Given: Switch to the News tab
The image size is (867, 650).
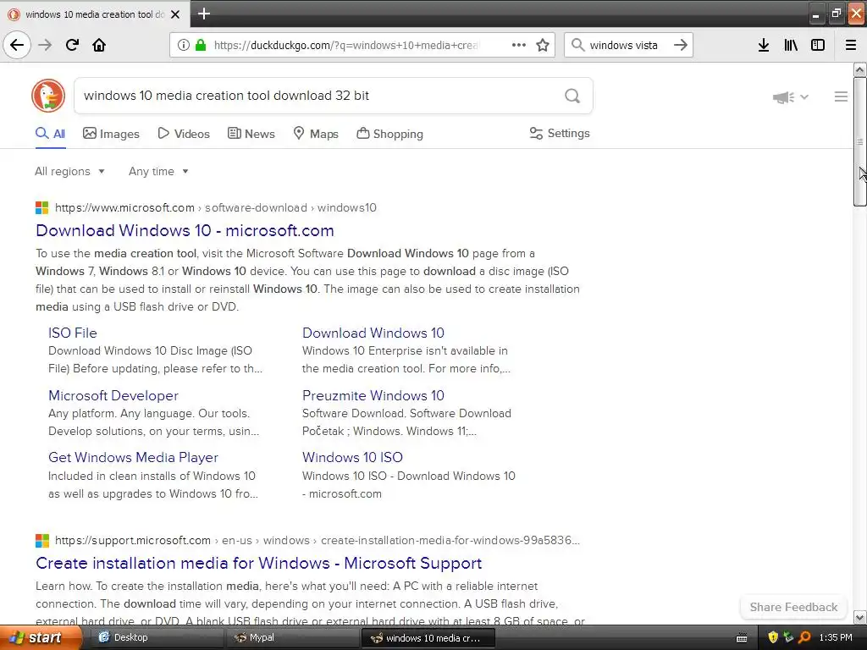Looking at the screenshot, I should point(251,134).
